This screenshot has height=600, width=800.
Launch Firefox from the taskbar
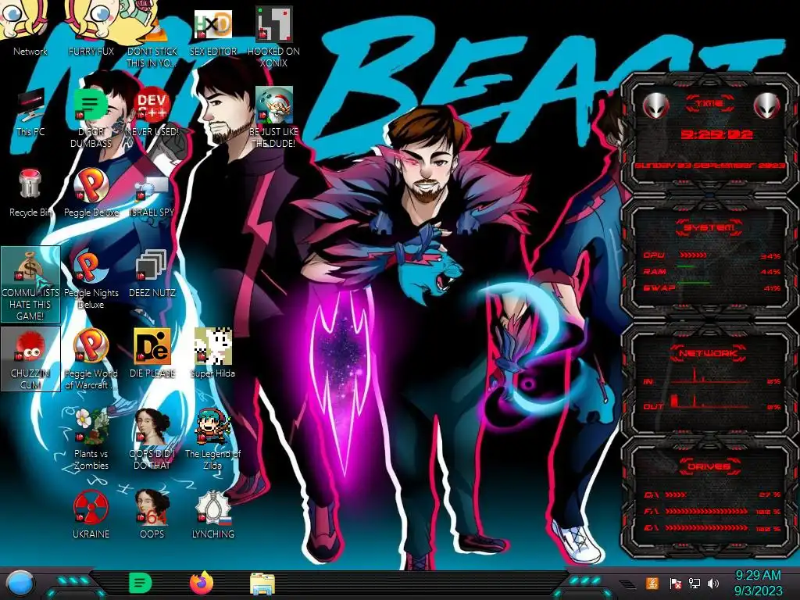(x=202, y=583)
